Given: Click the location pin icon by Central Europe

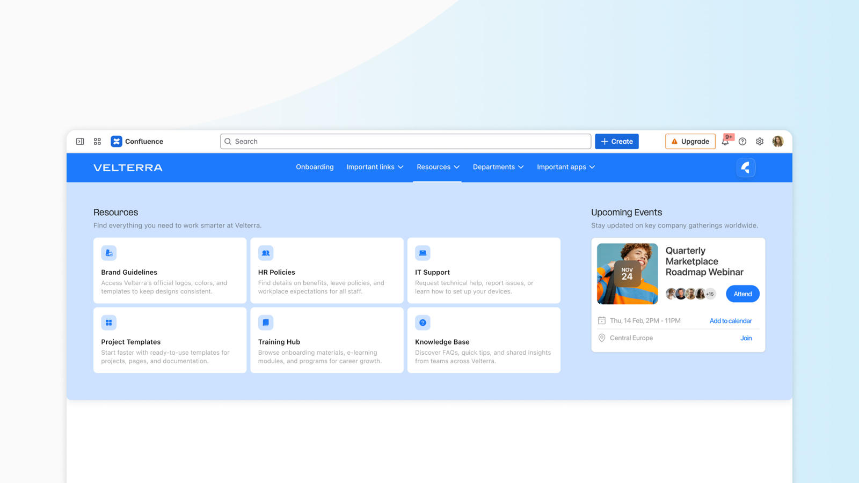Looking at the screenshot, I should point(602,338).
